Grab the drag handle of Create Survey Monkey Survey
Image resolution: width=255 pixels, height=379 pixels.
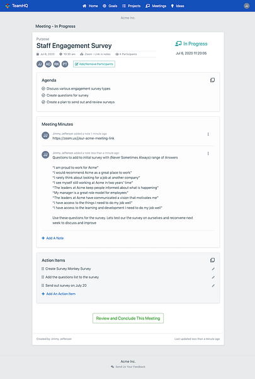coord(43,269)
